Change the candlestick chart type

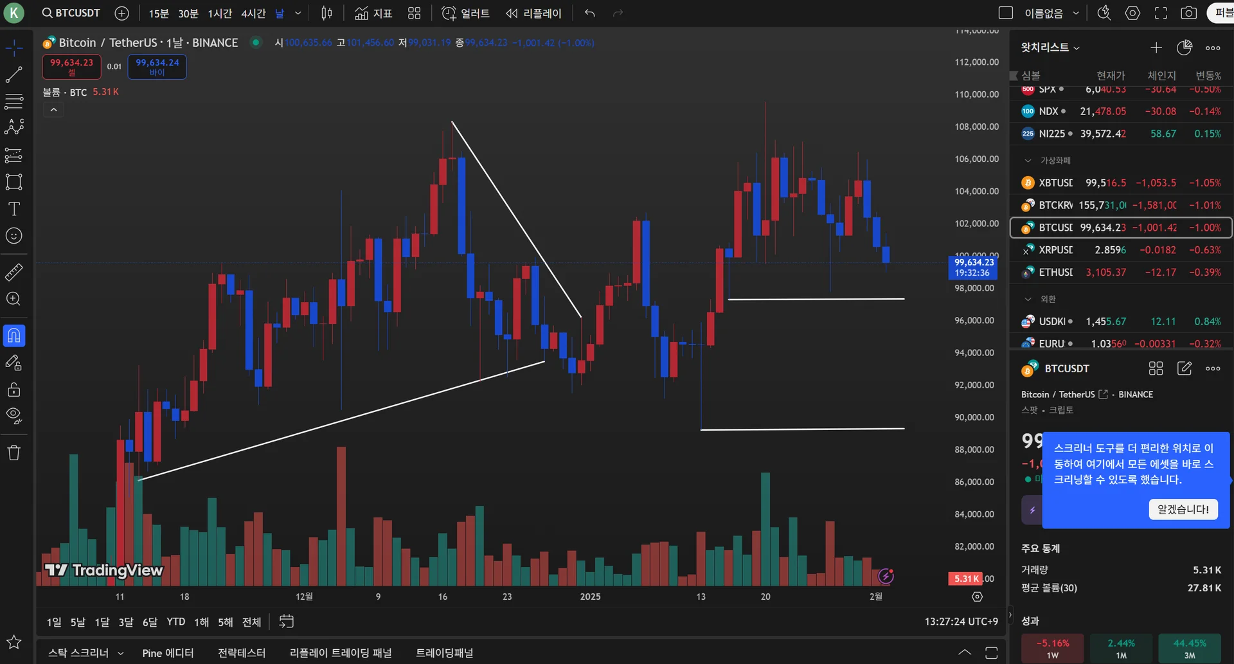tap(326, 13)
